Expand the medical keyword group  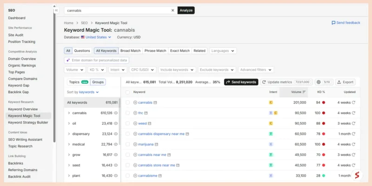point(69,144)
